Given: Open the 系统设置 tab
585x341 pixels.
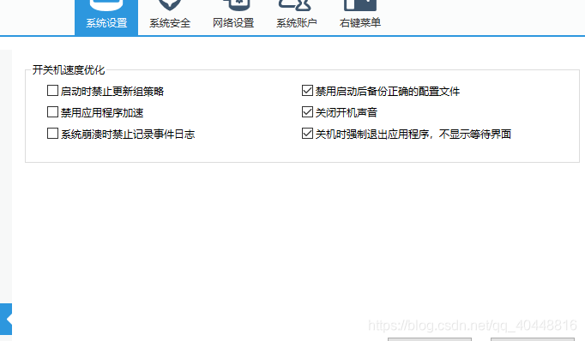Looking at the screenshot, I should (x=106, y=17).
